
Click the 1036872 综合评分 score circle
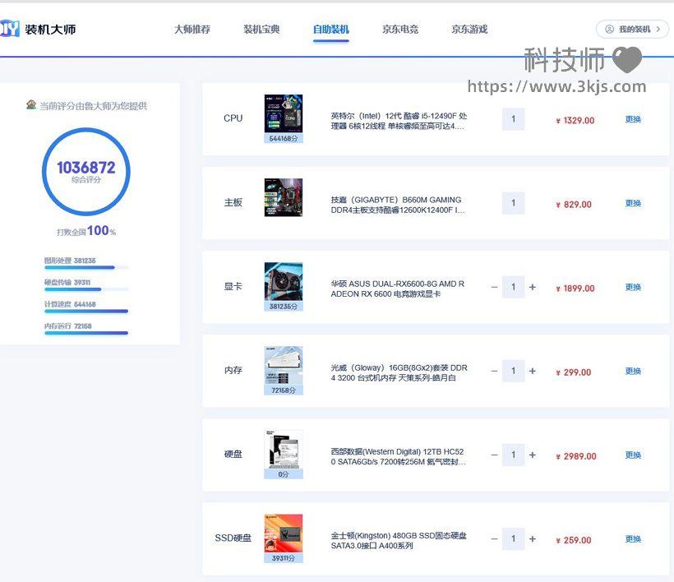pos(86,172)
